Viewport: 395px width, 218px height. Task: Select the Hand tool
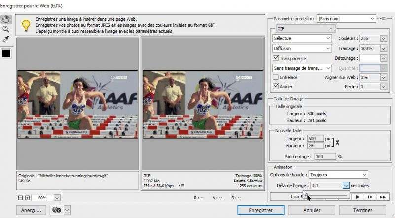[x=6, y=19]
